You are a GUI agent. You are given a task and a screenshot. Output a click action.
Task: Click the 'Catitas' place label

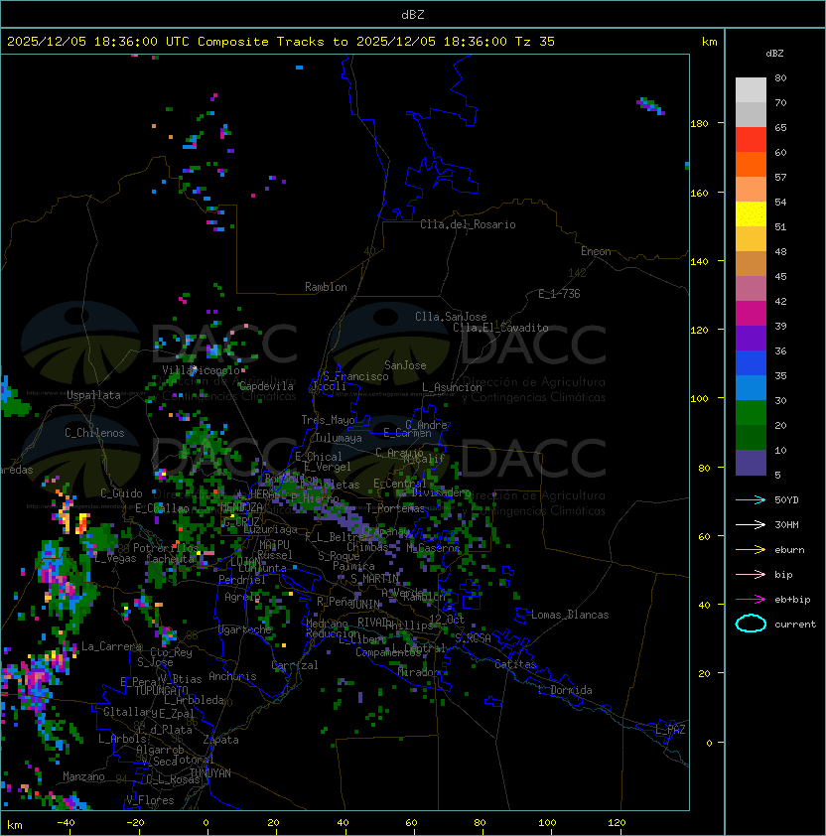(515, 664)
